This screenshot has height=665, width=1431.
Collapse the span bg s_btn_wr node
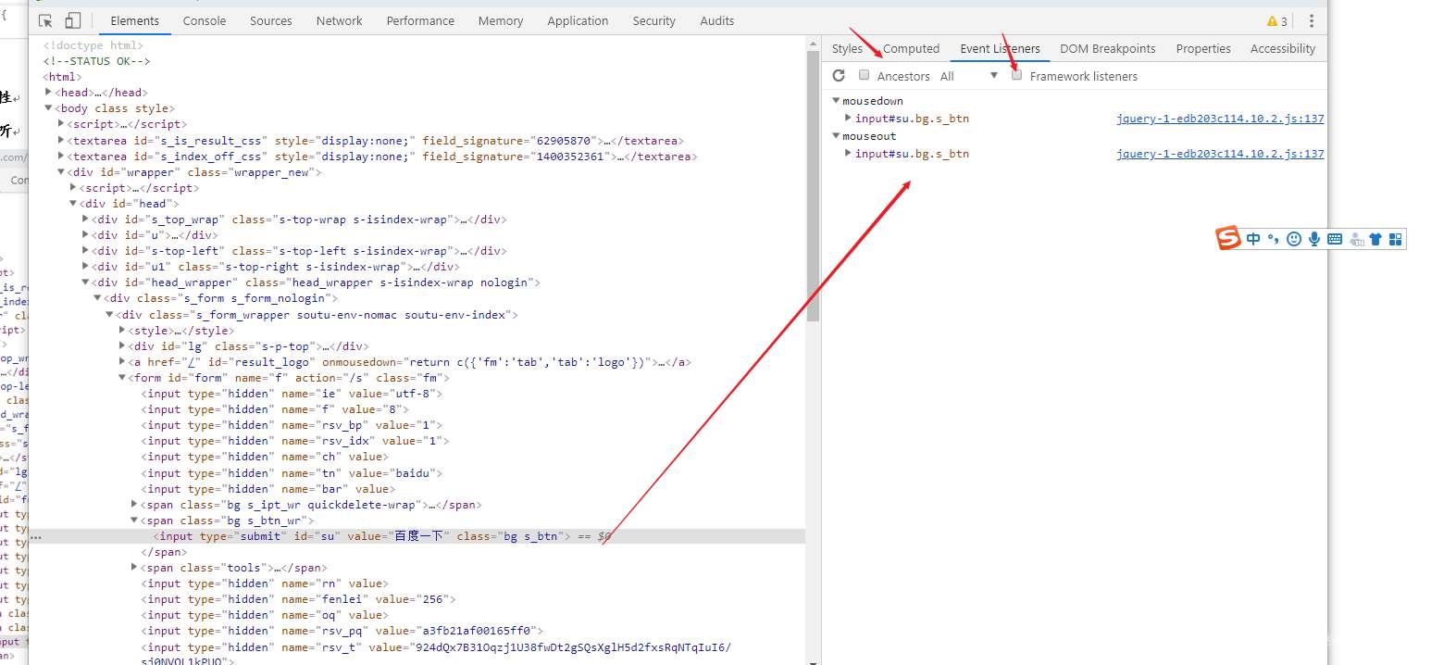click(134, 521)
